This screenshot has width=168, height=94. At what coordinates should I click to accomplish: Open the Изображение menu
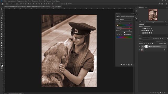(x=20, y=1)
